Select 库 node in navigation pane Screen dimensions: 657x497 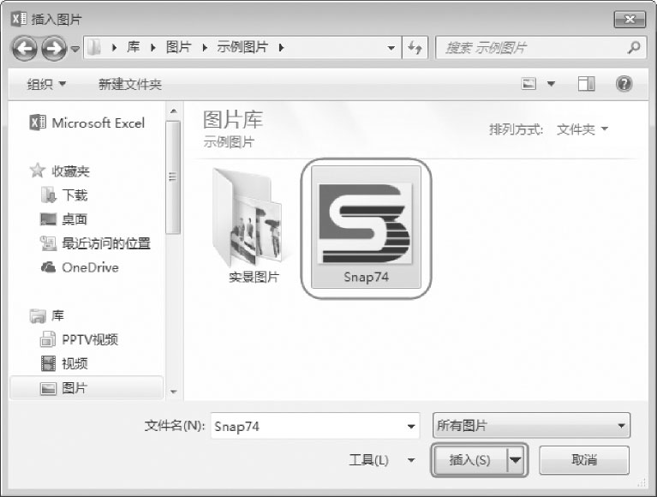click(47, 315)
